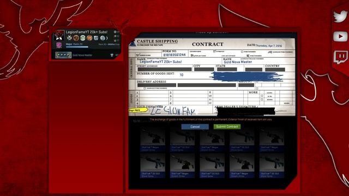
Task: Select second-row fifth StatTrak SG 553 item
Action: coord(272,166)
